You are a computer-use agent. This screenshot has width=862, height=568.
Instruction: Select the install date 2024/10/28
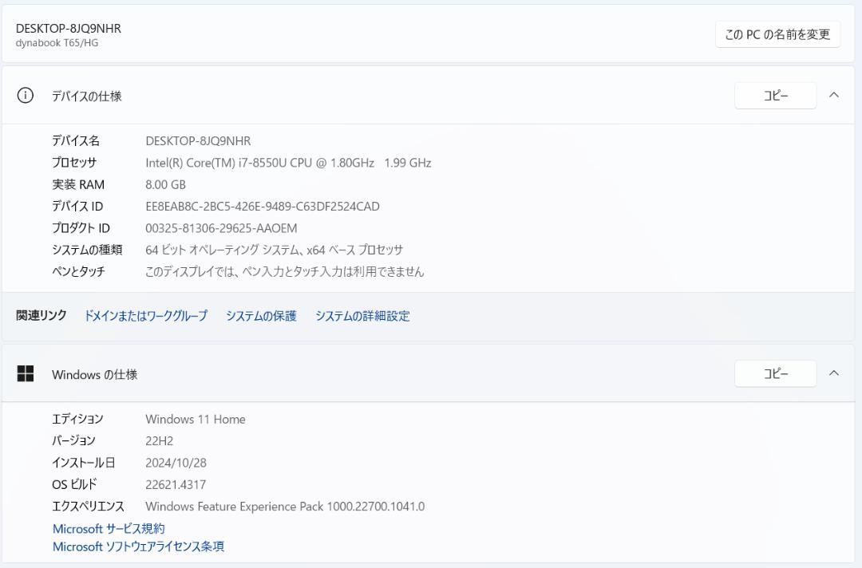[176, 463]
